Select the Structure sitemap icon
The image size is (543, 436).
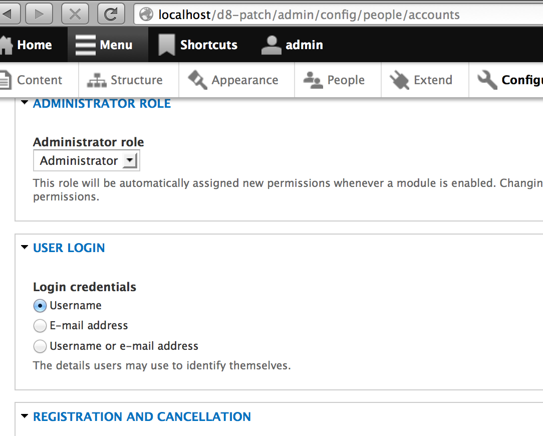96,80
